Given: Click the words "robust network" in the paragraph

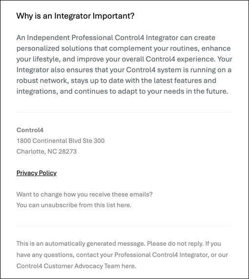Looking at the screenshot, I should [x=41, y=80].
